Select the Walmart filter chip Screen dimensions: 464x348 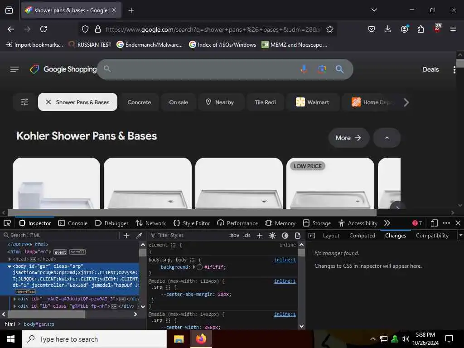pyautogui.click(x=313, y=102)
